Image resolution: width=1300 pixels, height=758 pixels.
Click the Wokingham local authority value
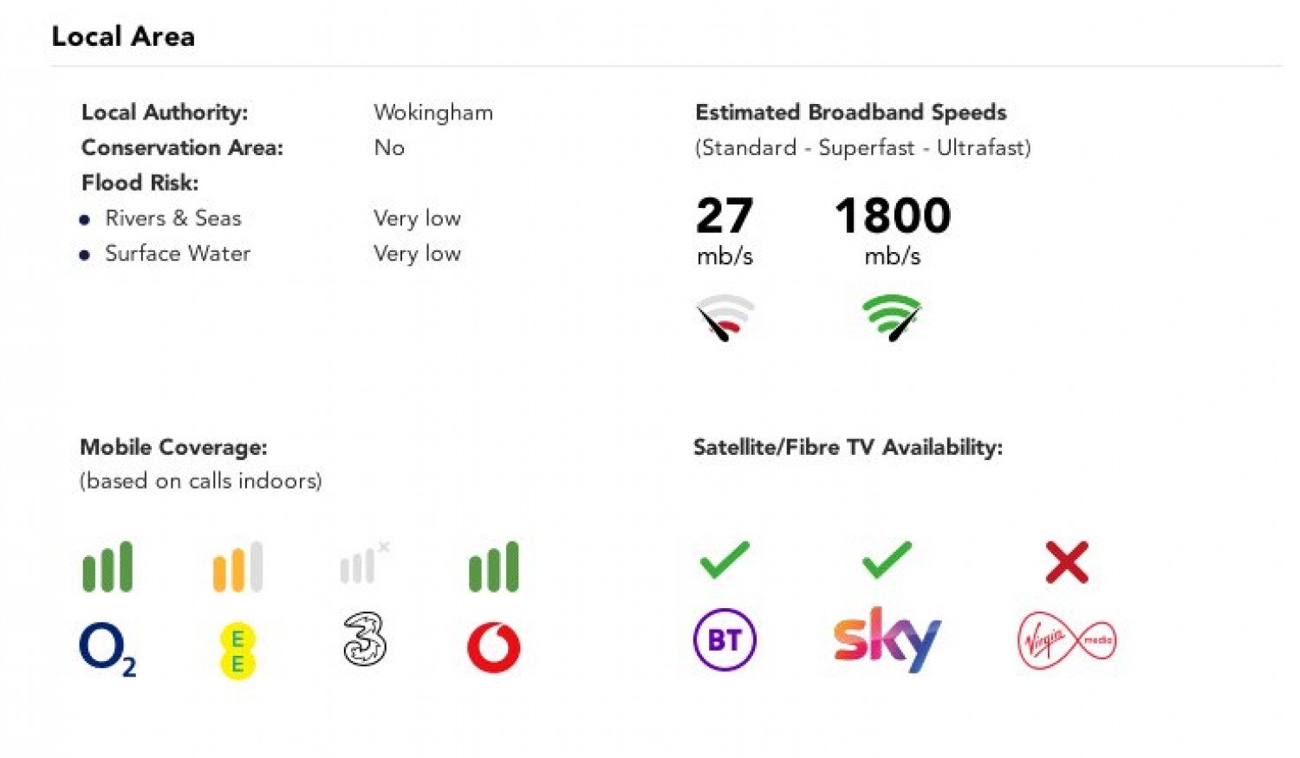click(x=433, y=113)
